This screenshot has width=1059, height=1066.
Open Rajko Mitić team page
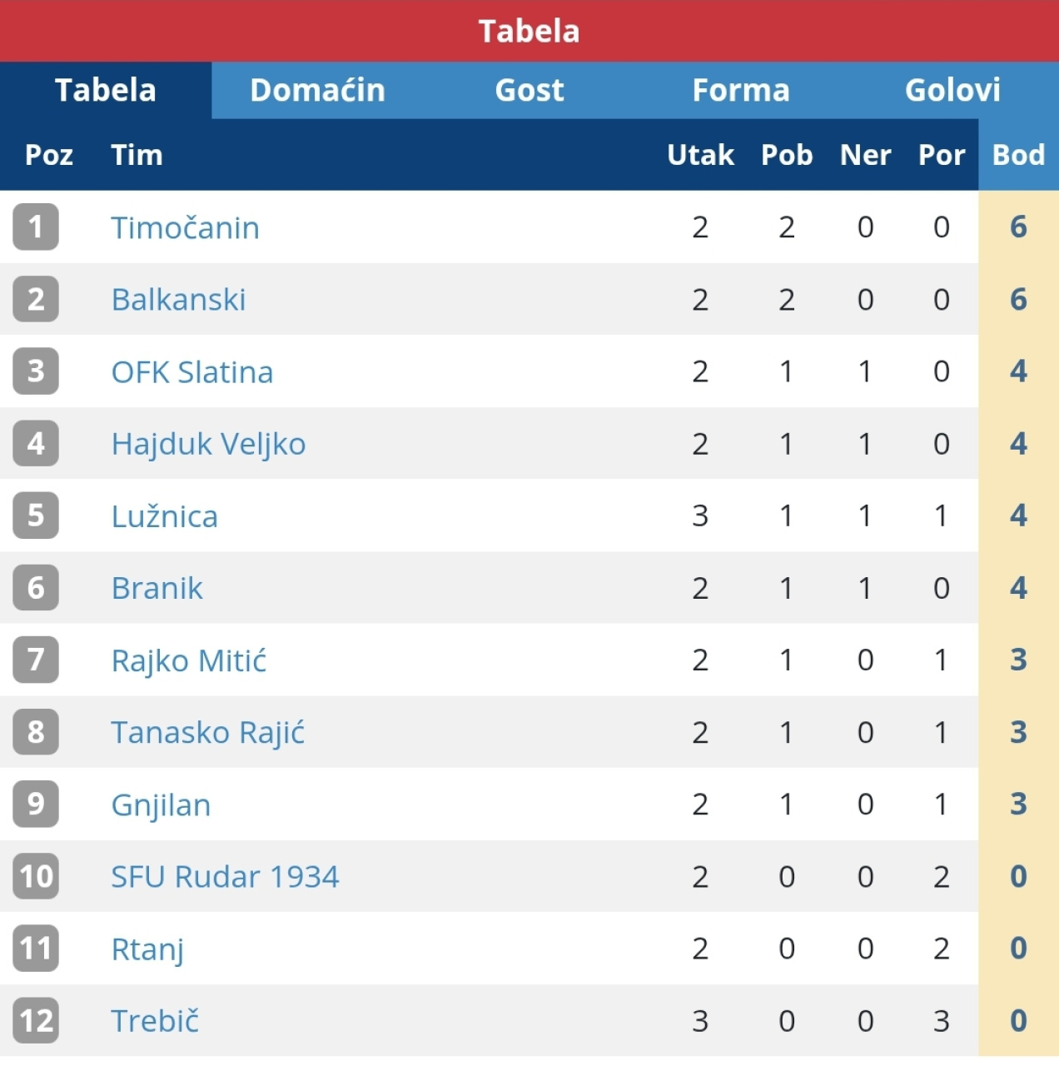tap(188, 660)
